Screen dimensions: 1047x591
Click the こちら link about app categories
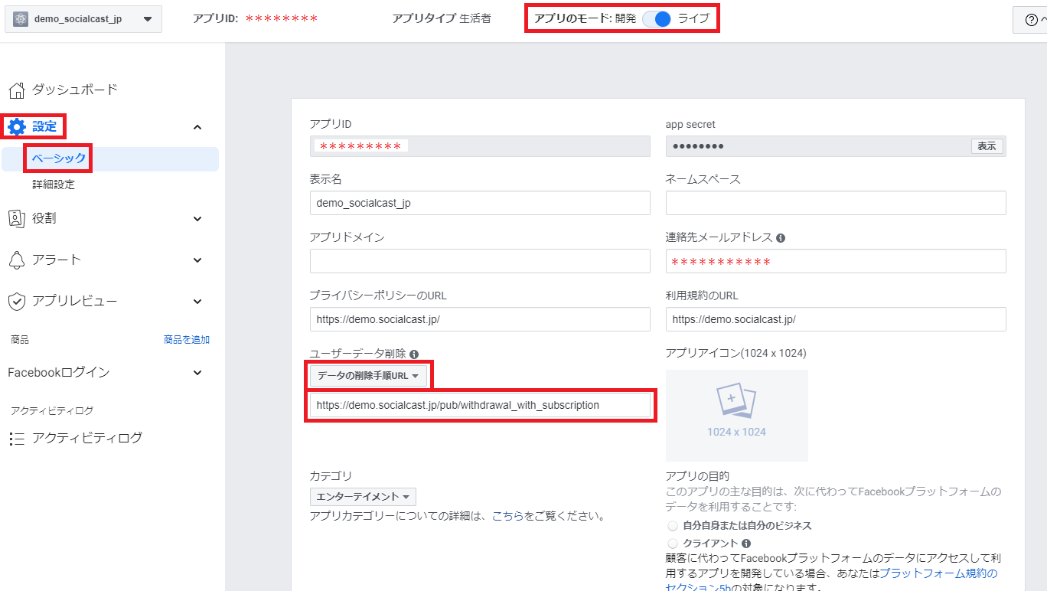pyautogui.click(x=508, y=517)
